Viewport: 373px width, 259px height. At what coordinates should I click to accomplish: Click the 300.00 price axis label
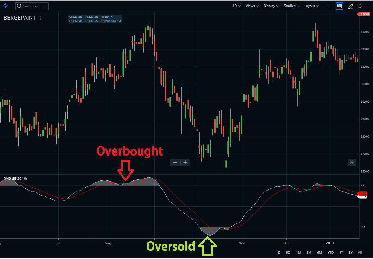365,102
